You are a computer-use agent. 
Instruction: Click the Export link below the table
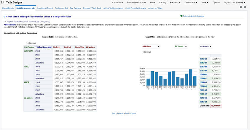[133, 113]
